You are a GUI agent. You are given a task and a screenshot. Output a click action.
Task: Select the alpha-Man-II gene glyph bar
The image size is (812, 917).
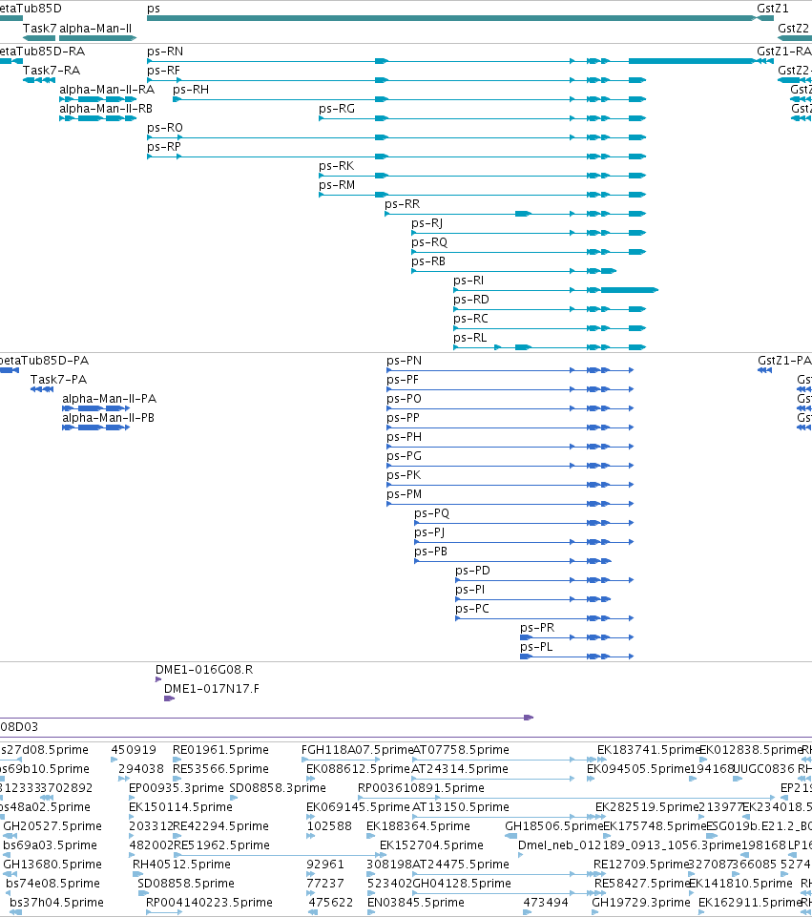coord(97,38)
